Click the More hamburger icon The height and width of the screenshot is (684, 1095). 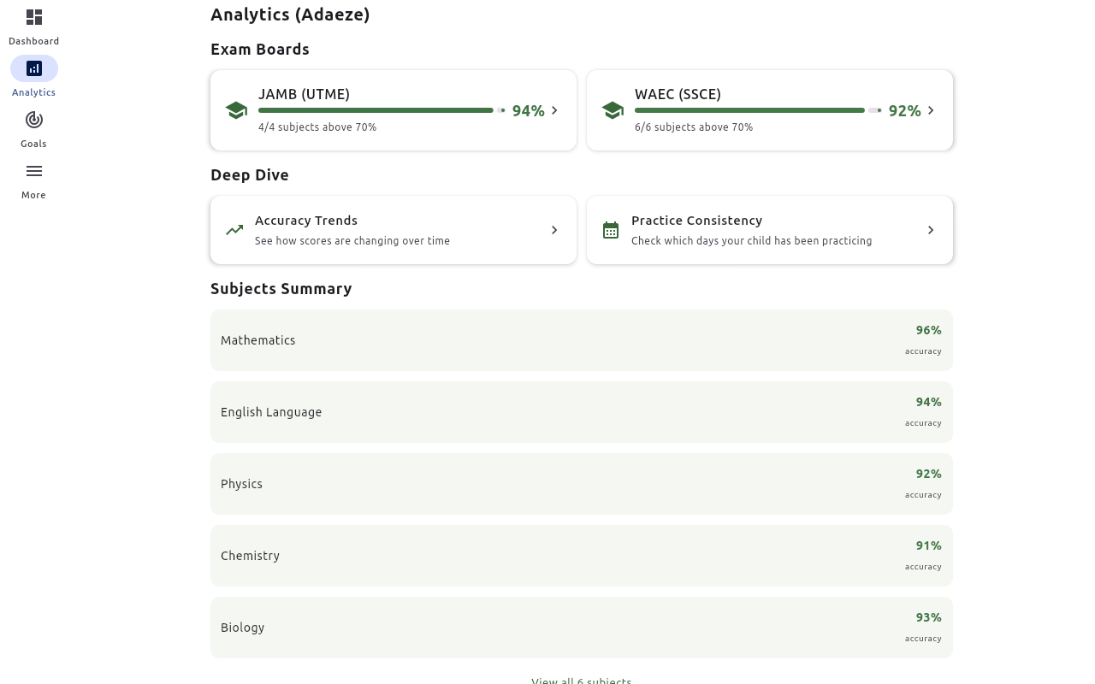click(x=34, y=171)
